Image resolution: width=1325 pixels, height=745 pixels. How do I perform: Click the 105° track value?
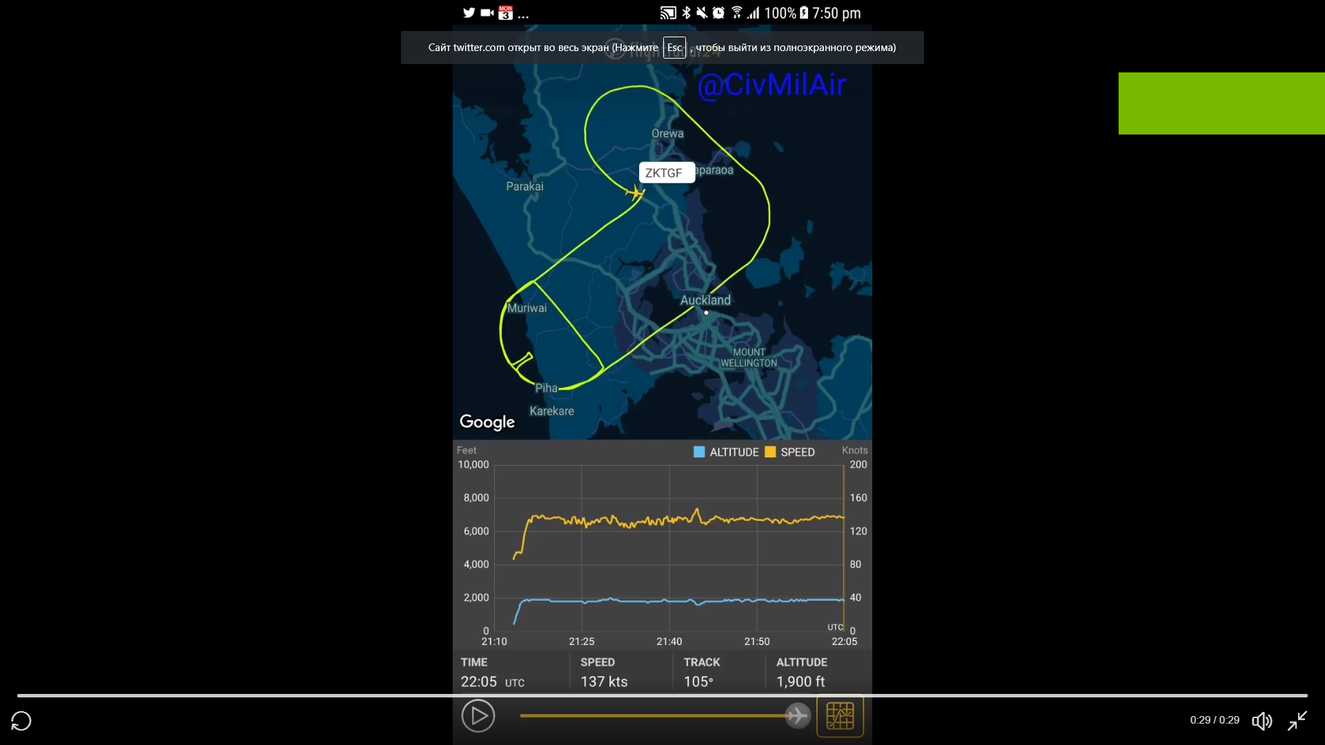[698, 682]
